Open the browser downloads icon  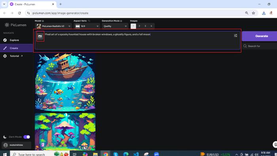[264, 13]
